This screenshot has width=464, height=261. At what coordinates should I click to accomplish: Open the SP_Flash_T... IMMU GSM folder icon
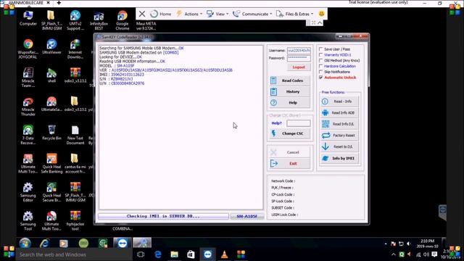click(51, 20)
